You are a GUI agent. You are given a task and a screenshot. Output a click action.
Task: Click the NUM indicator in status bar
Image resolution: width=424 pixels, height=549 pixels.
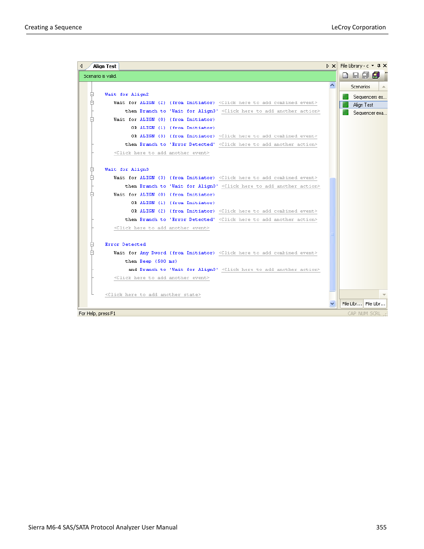(363, 313)
